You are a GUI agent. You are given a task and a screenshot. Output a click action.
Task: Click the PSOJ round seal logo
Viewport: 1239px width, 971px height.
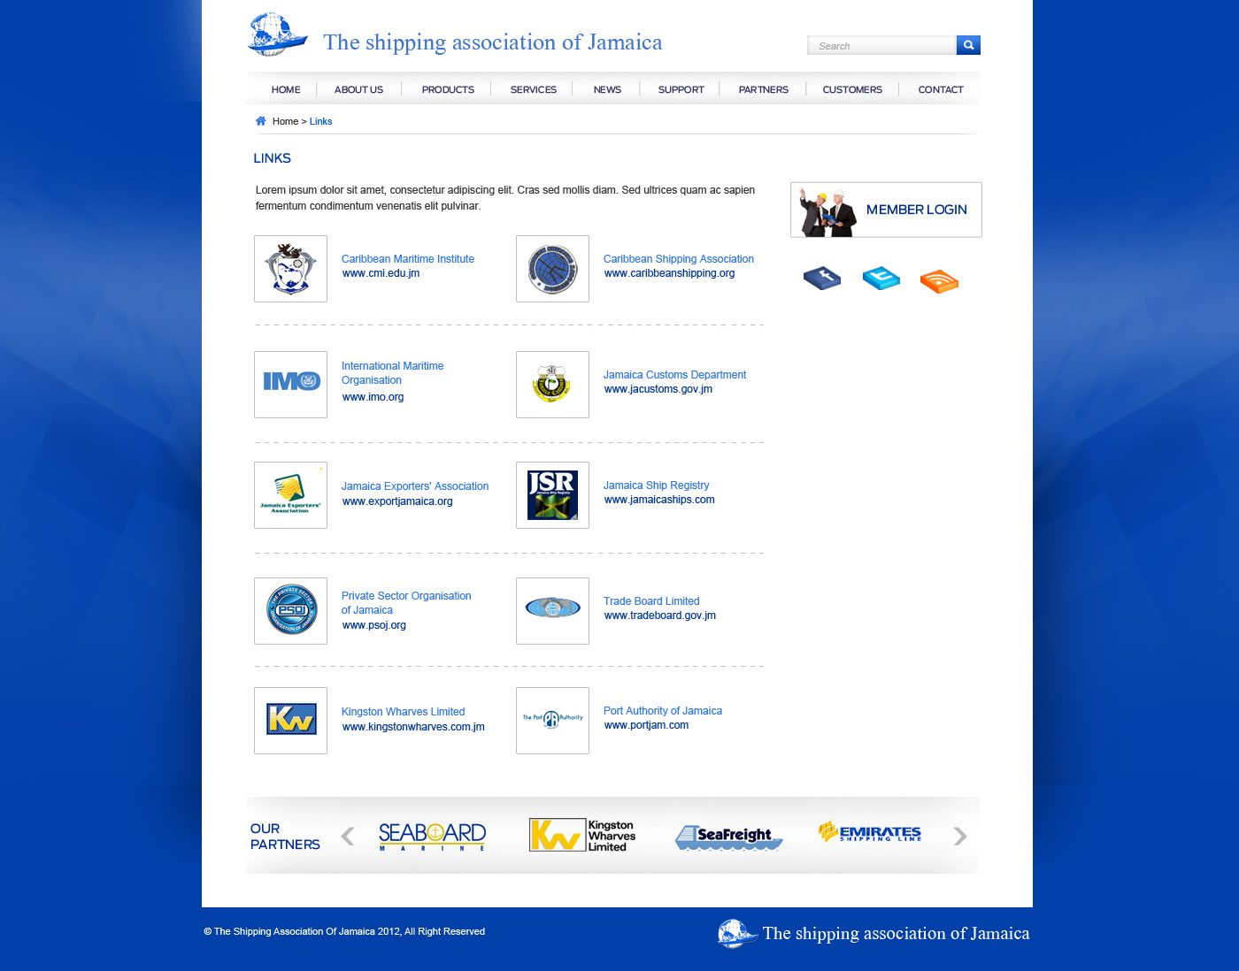290,611
